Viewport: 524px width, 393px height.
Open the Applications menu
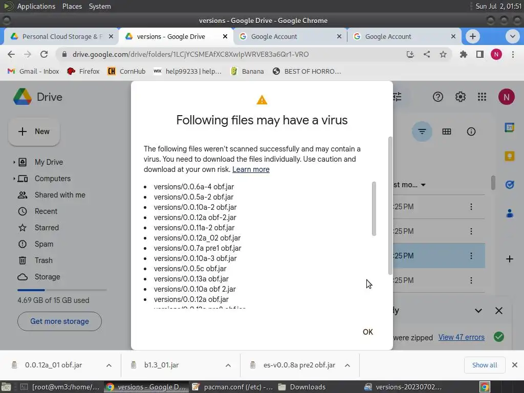tap(36, 6)
